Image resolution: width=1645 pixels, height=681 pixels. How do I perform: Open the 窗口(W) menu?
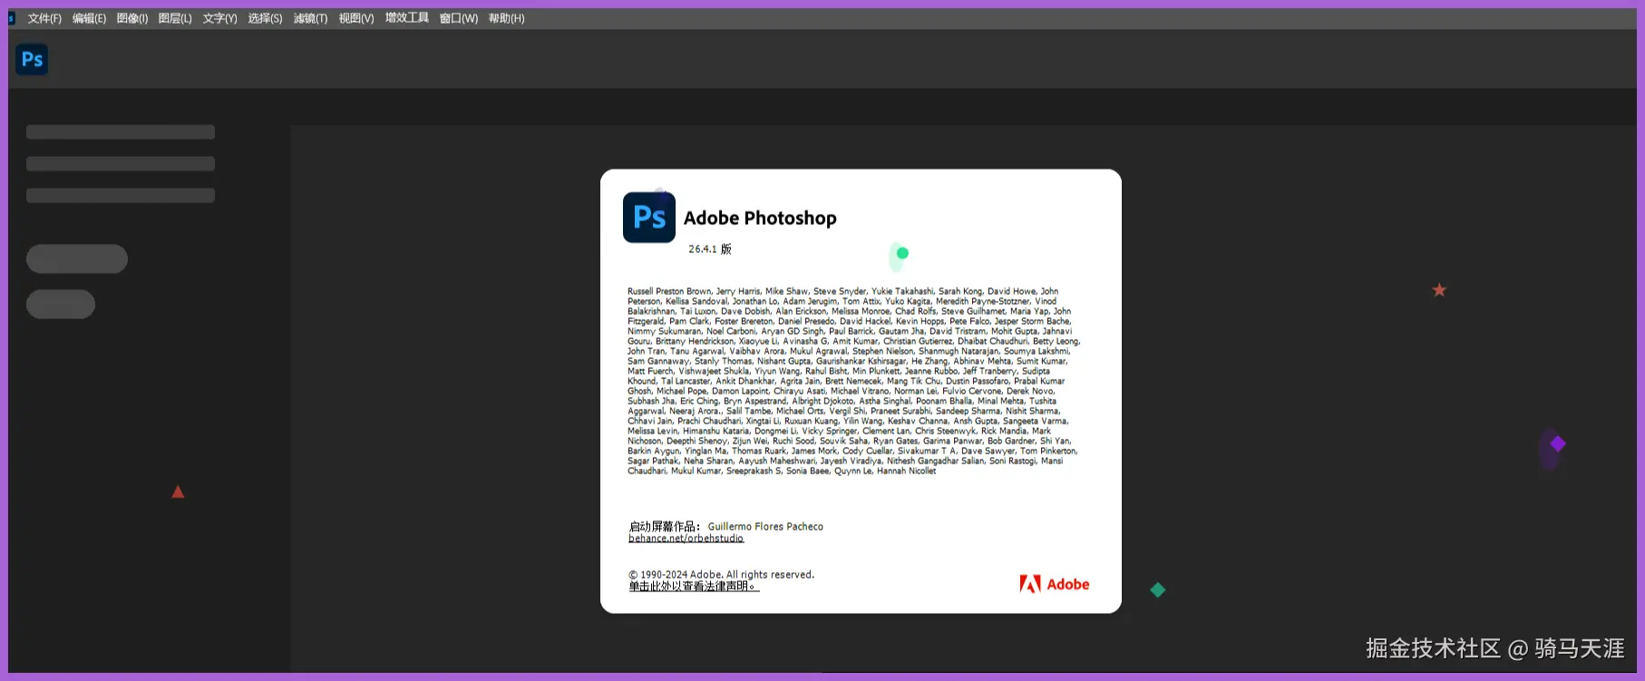click(459, 18)
